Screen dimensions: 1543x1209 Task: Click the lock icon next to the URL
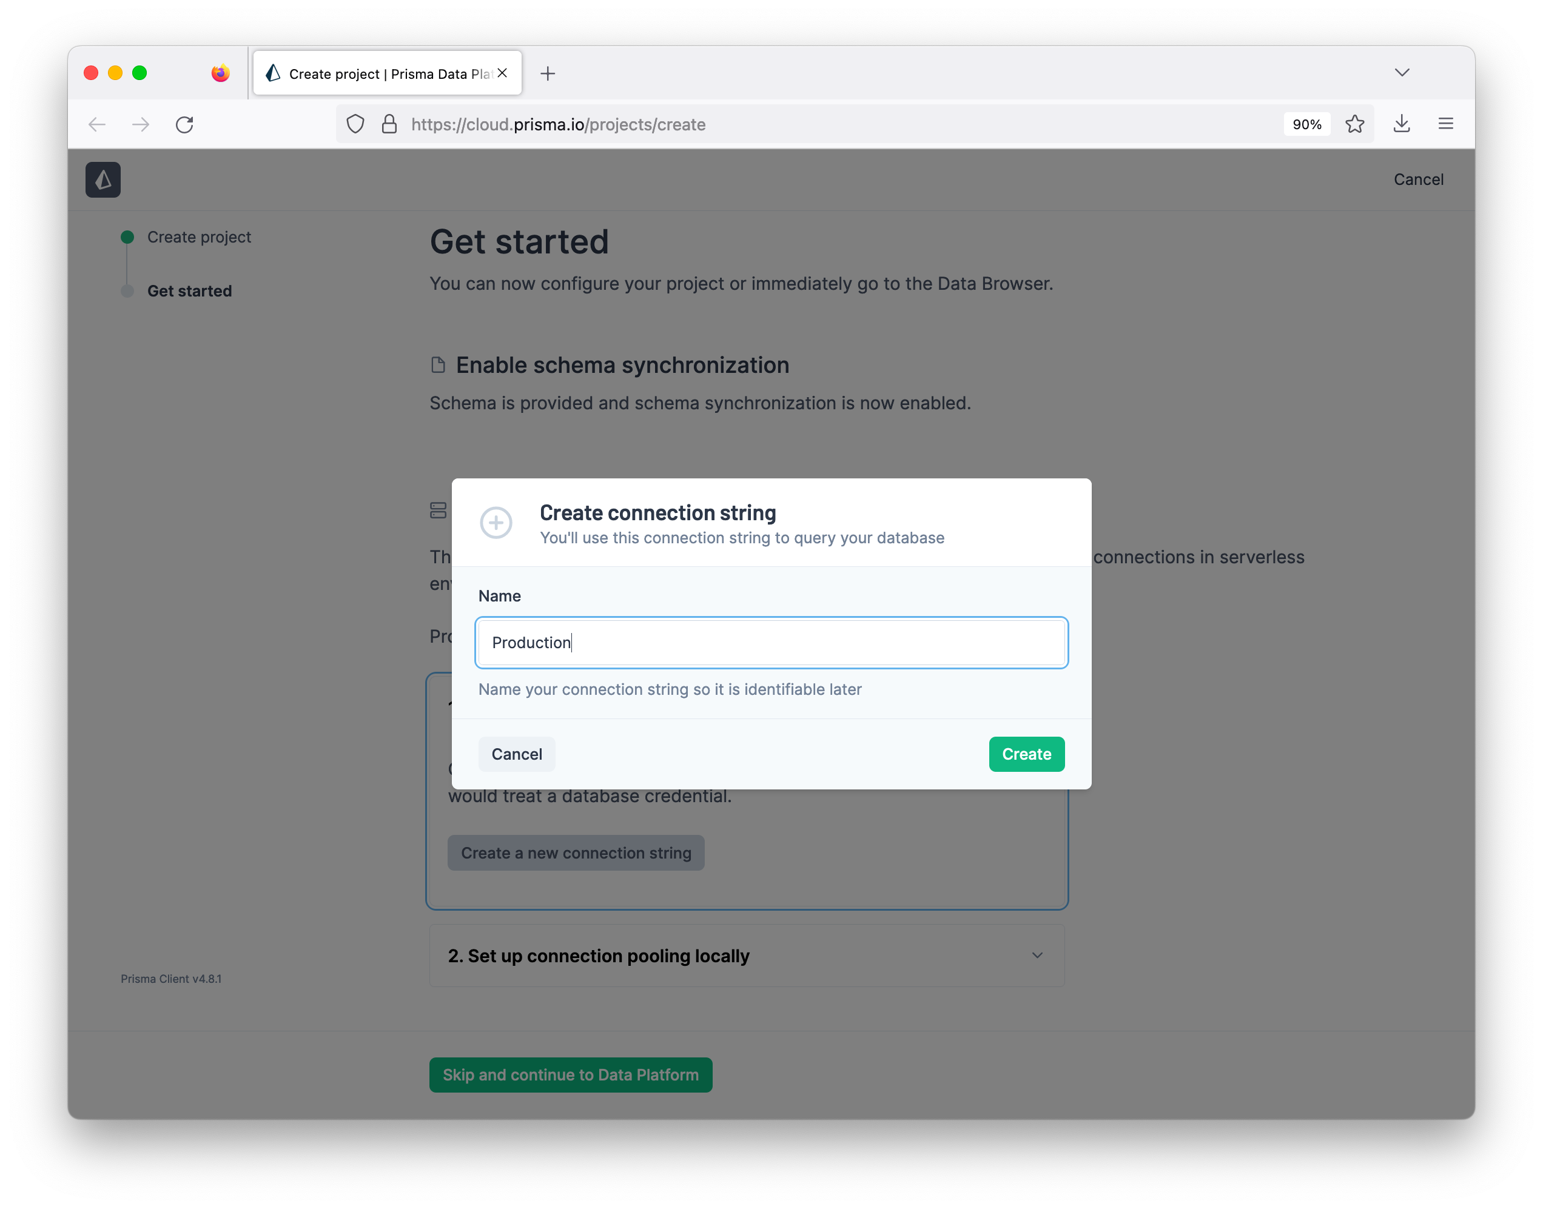tap(391, 124)
